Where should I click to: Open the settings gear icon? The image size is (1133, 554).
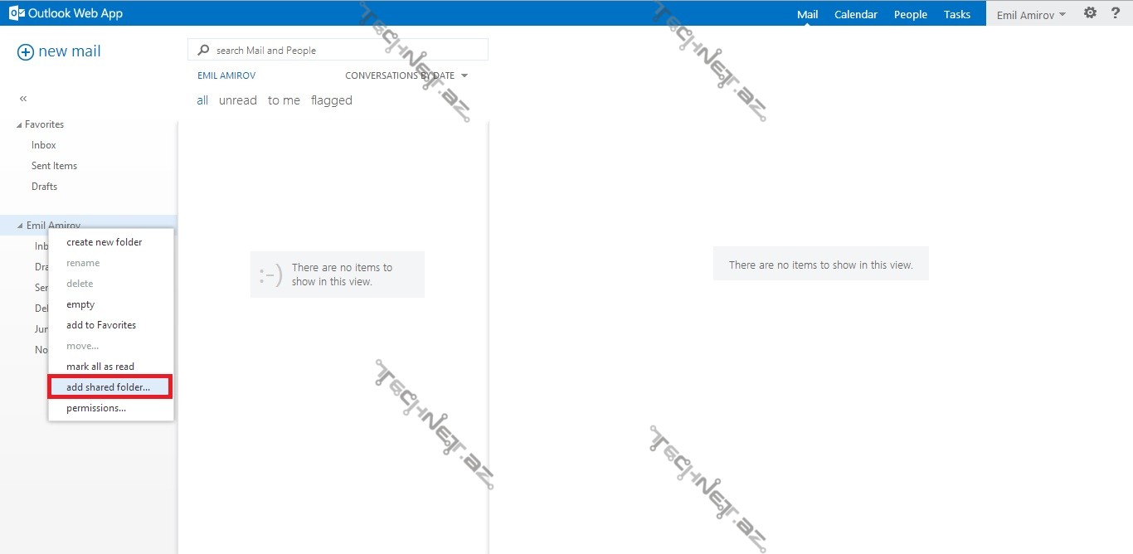[1090, 13]
